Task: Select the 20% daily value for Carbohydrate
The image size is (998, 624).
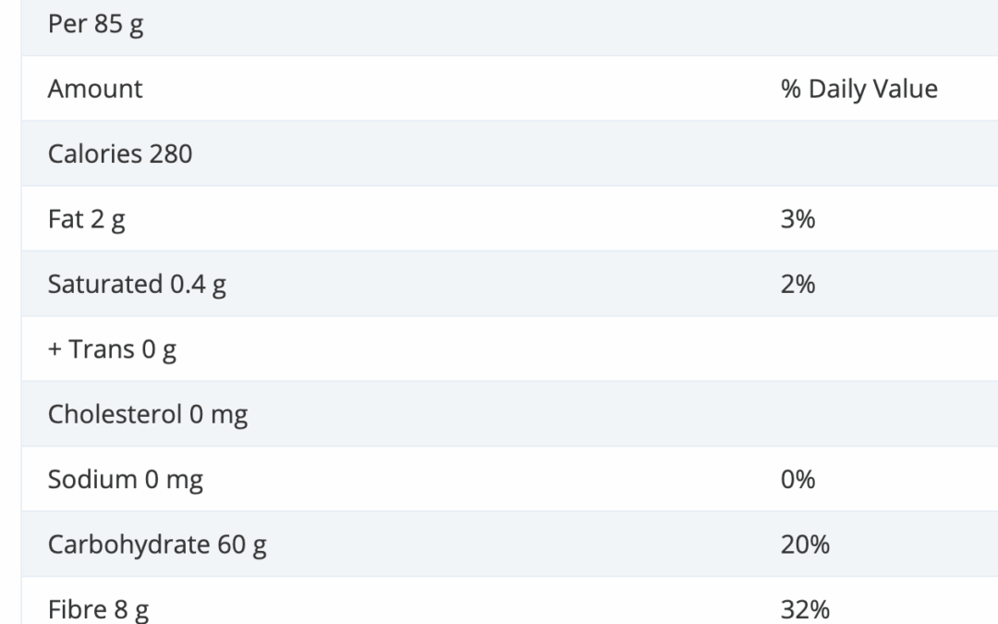Action: (805, 544)
